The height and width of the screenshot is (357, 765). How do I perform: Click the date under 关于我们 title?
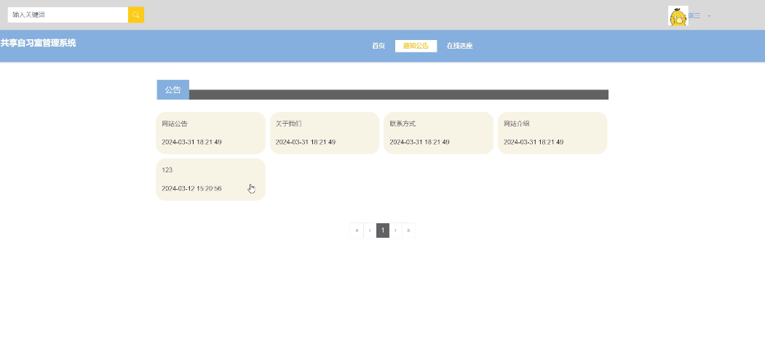coord(306,143)
